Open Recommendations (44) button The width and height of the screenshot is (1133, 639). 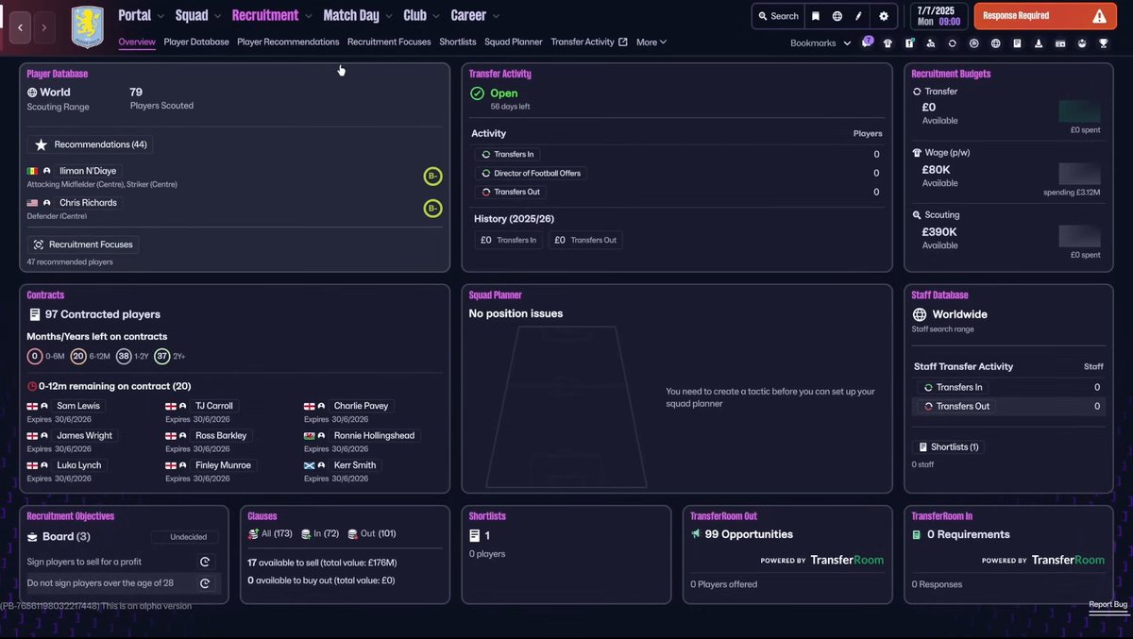click(x=90, y=144)
